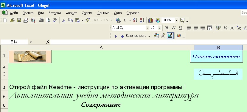This screenshot has height=112, width=247.
Task: Save the workbook with the diskette icon
Action: [x=19, y=20]
